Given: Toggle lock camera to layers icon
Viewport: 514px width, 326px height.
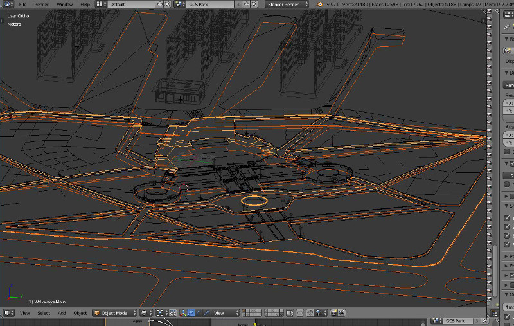Looking at the screenshot, I should (290, 313).
